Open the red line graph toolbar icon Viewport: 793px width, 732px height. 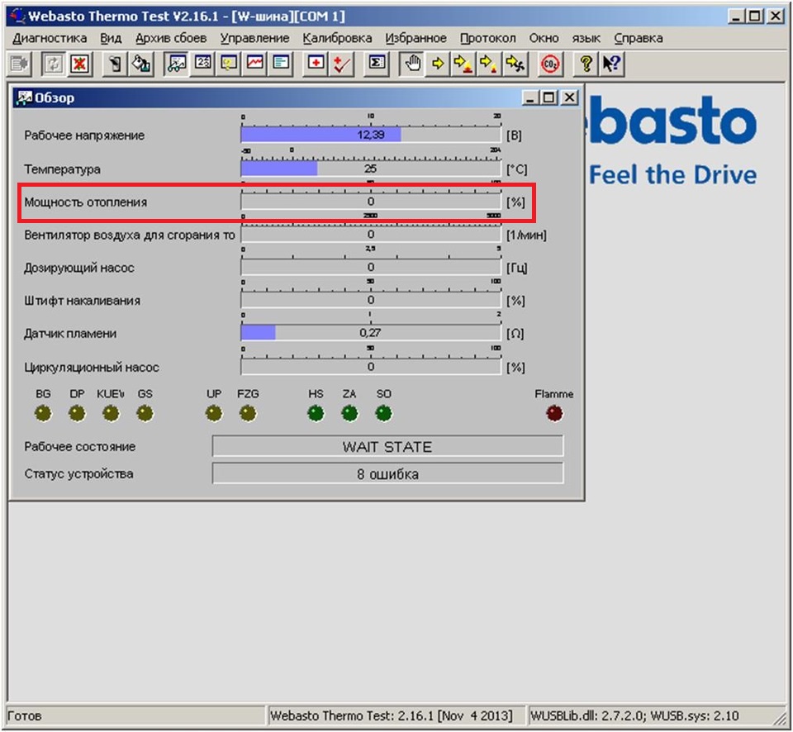(255, 64)
